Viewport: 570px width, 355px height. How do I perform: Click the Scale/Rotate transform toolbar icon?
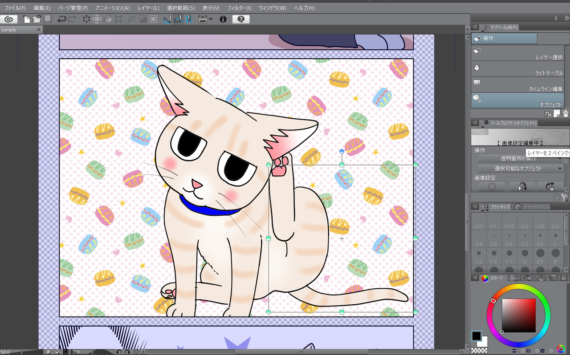click(118, 19)
